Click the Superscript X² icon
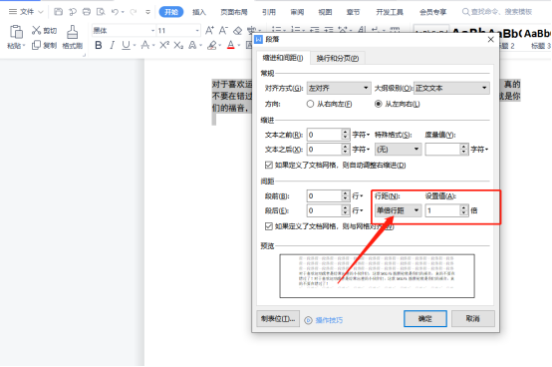 [164, 45]
